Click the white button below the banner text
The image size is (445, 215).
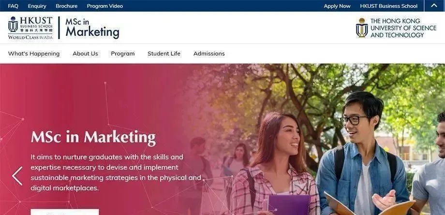65,212
